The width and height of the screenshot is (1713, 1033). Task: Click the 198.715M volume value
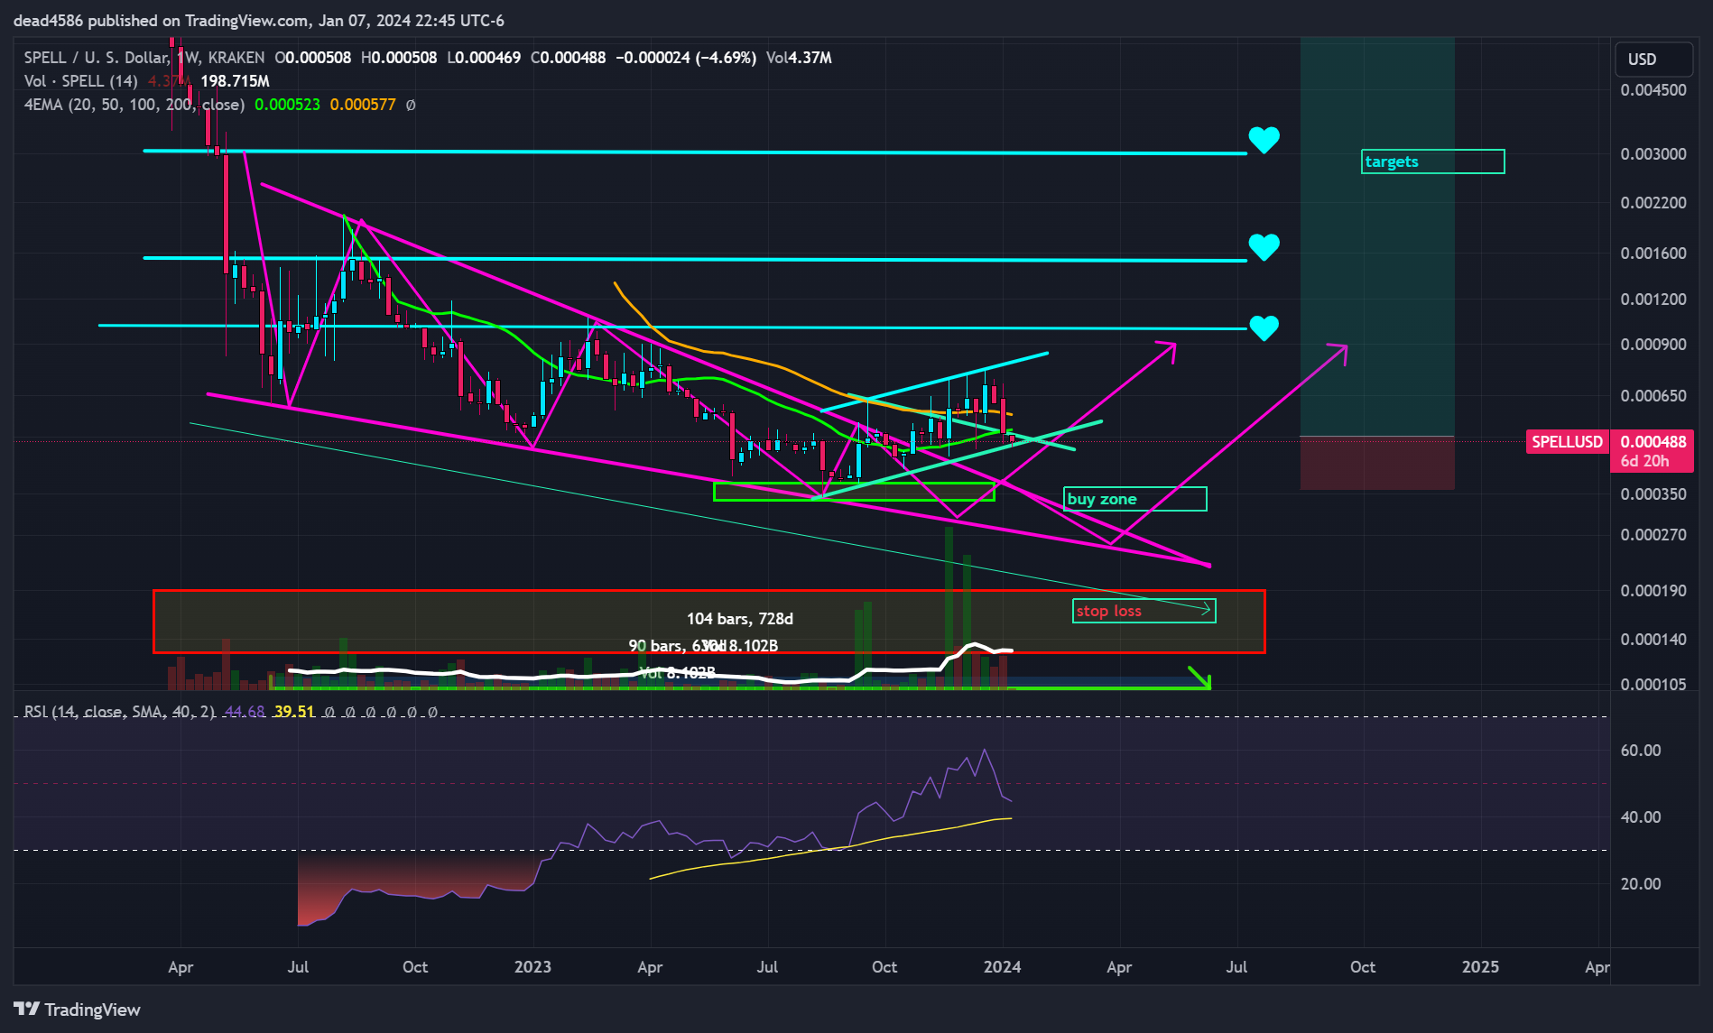click(235, 81)
